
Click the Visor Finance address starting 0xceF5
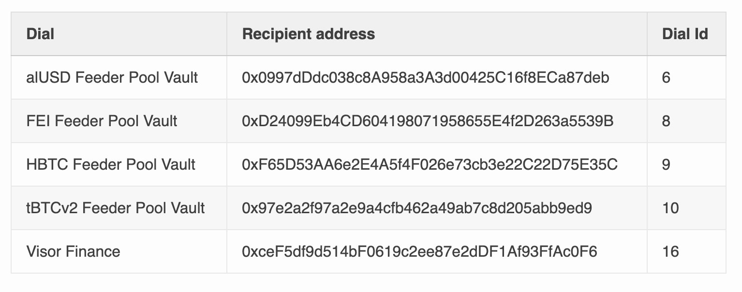(x=419, y=251)
